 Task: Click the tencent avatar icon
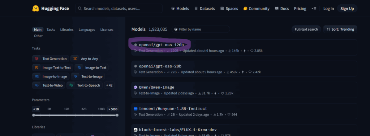click(x=135, y=109)
